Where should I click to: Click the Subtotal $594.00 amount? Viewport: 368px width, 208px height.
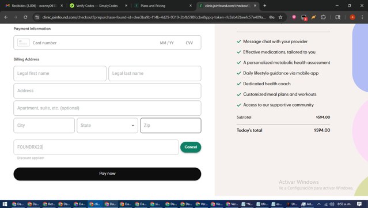coord(323,117)
